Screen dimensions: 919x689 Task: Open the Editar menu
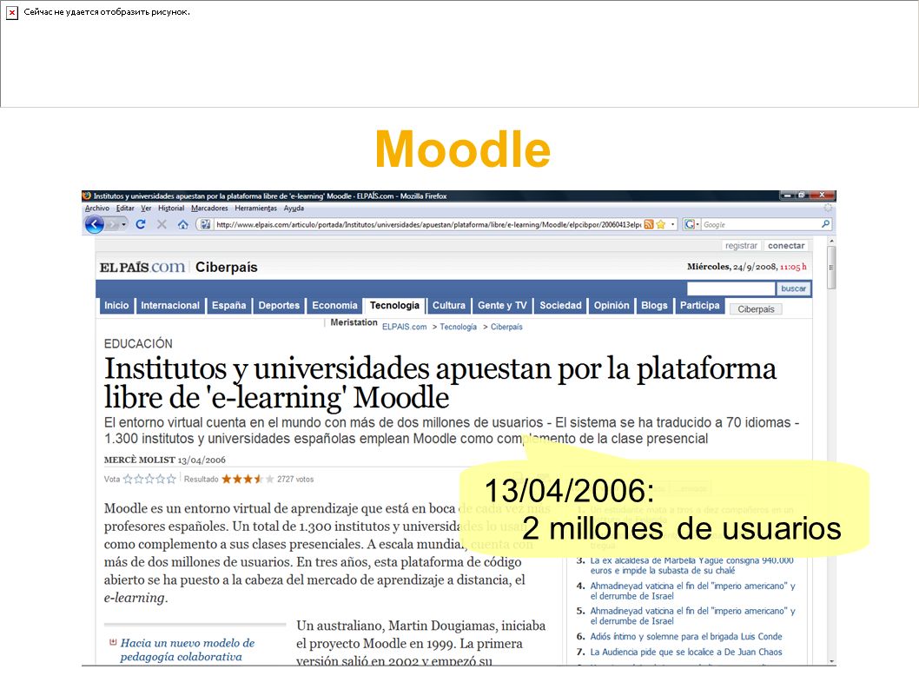[125, 209]
